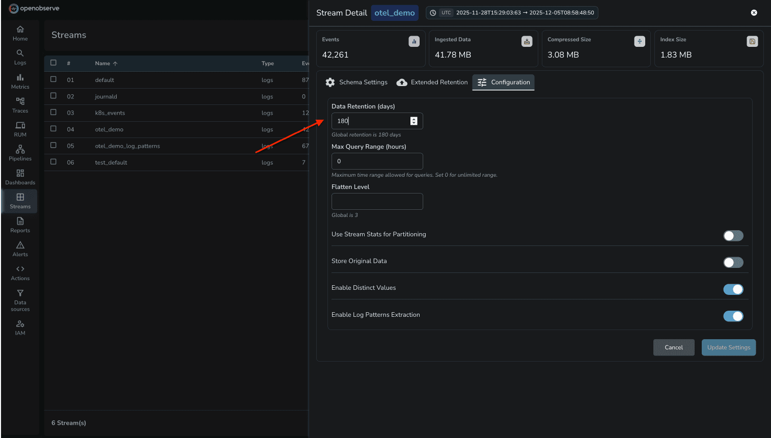Check the checkbox for otel_demo stream
Image resolution: width=771 pixels, height=438 pixels.
(53, 129)
